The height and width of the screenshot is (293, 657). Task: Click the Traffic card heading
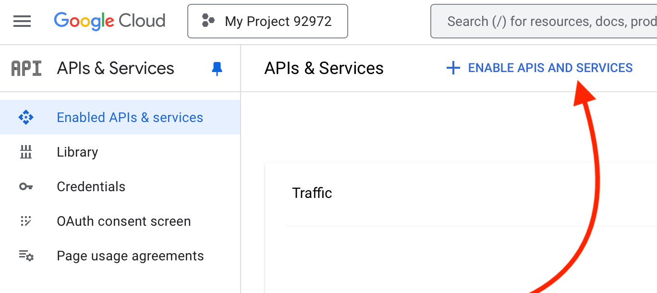pyautogui.click(x=312, y=193)
